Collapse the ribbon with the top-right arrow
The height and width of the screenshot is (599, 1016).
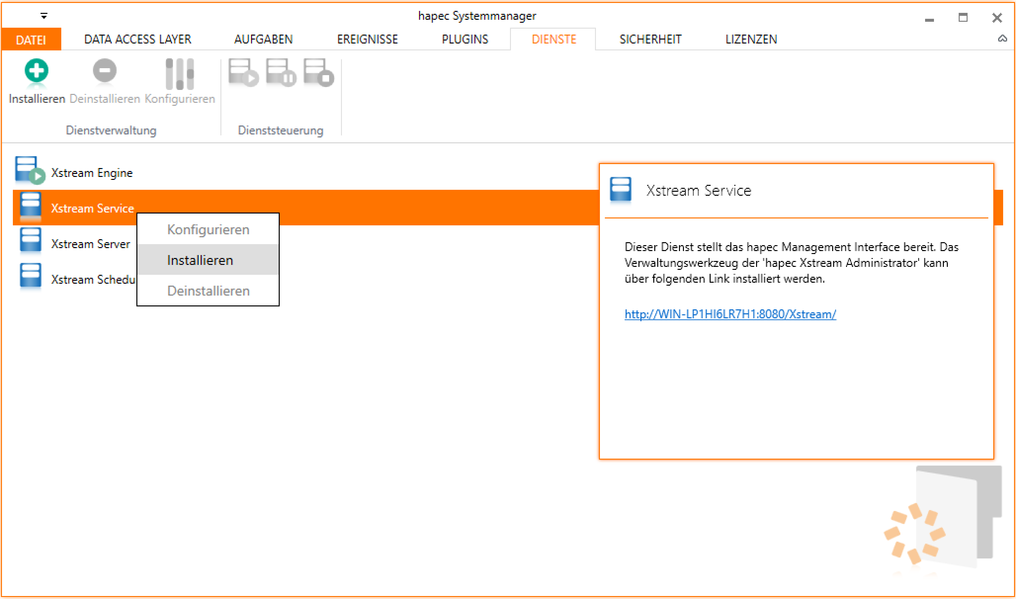[x=1002, y=39]
